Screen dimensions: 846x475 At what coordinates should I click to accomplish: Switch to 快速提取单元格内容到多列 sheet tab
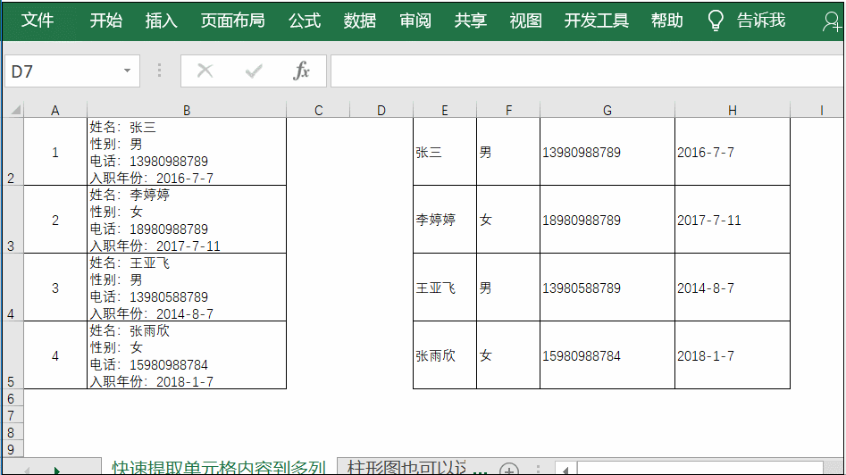[219, 467]
